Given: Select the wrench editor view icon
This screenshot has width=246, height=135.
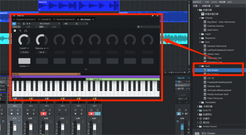Looking at the screenshot, I should 20,31.
